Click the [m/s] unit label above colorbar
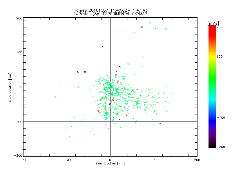232x174 pixels. (x=213, y=23)
